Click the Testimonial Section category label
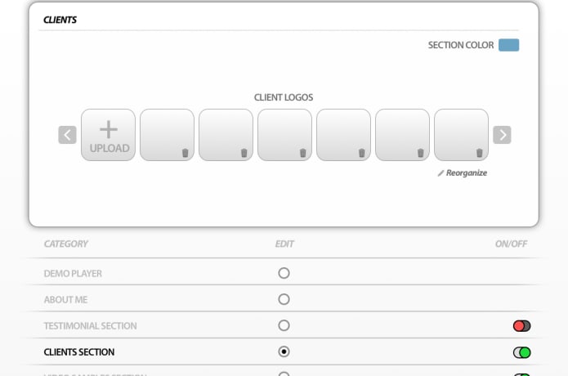 (90, 326)
